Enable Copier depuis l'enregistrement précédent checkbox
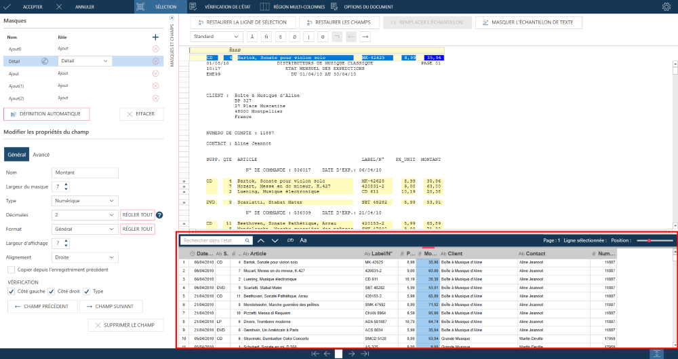This screenshot has width=678, height=359. (12, 269)
